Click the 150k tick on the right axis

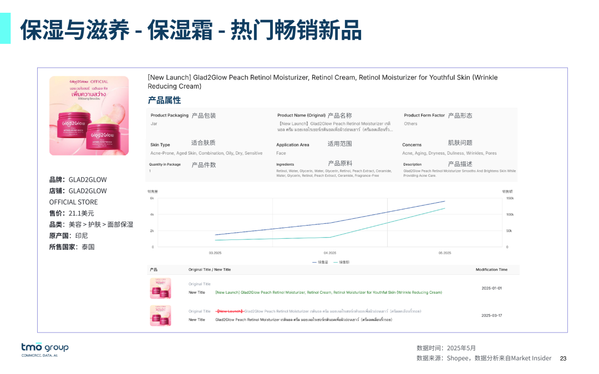[x=510, y=198]
